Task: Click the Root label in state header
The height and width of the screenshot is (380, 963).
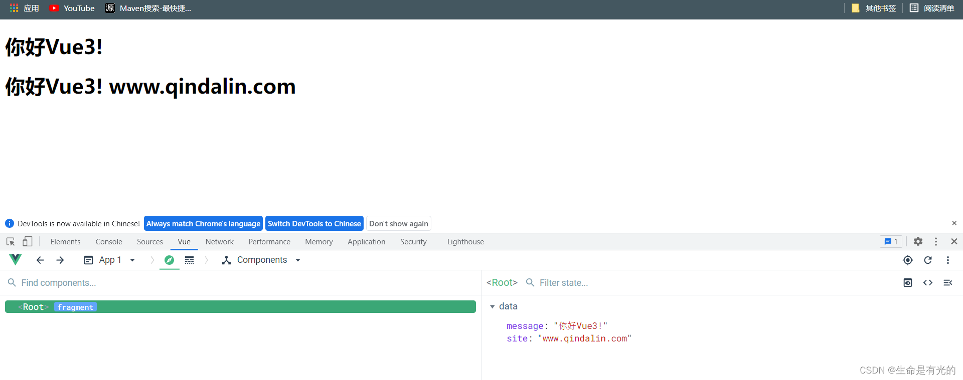Action: pyautogui.click(x=502, y=282)
